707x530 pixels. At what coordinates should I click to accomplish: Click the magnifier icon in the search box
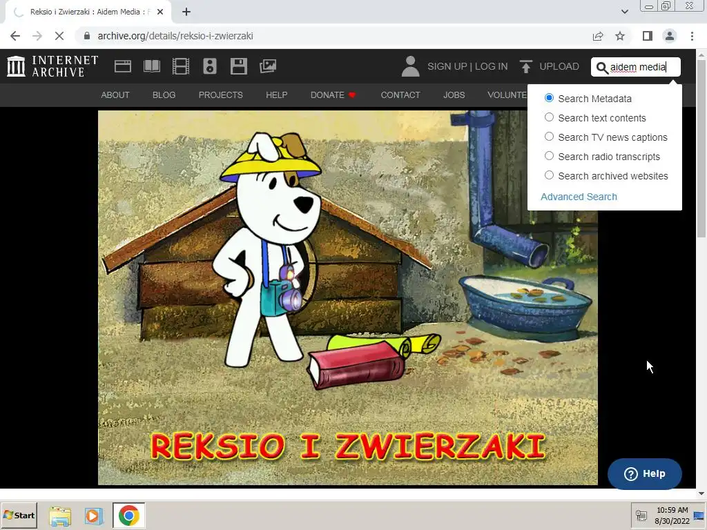pyautogui.click(x=601, y=68)
